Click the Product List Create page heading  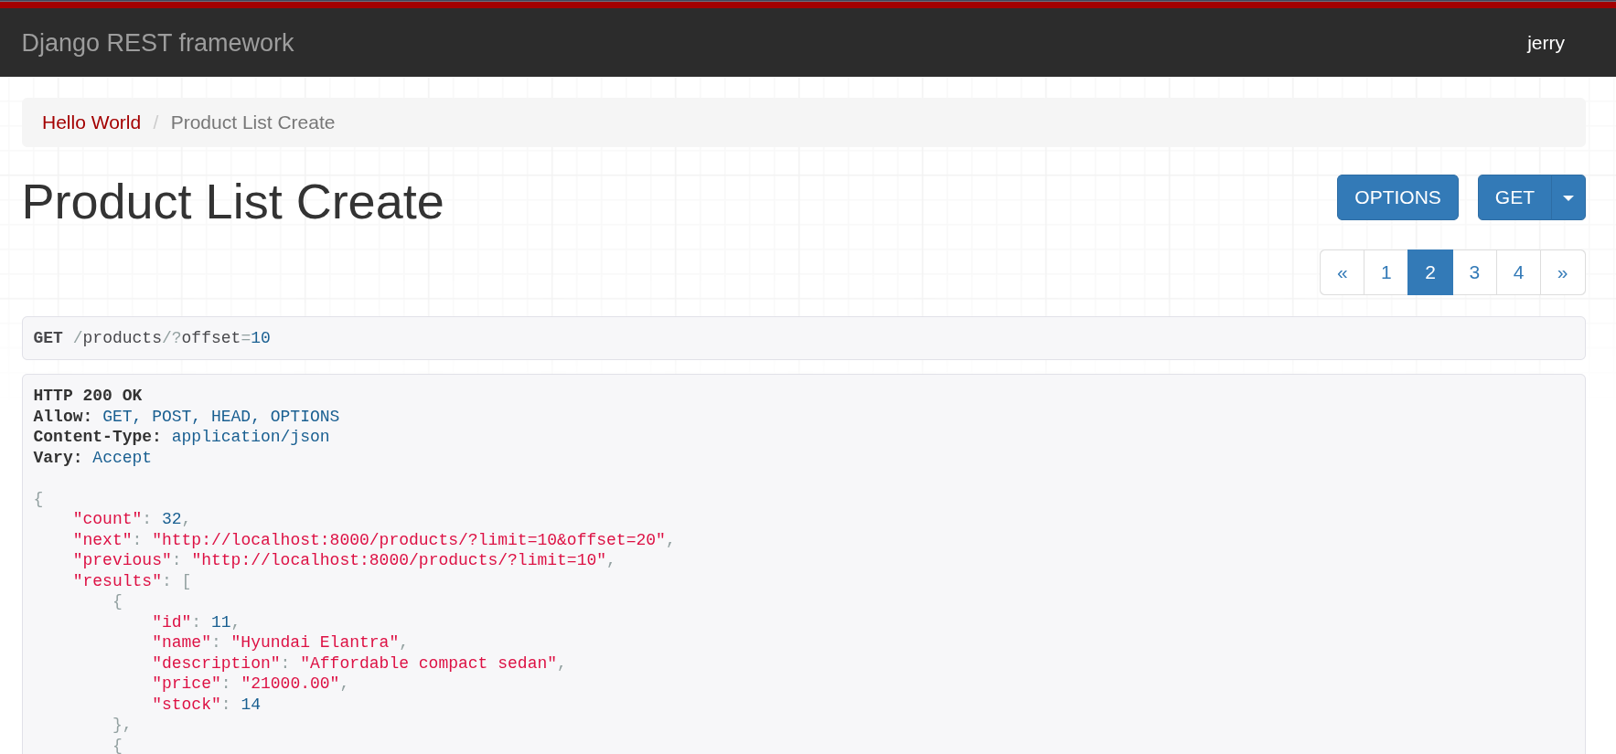point(232,202)
